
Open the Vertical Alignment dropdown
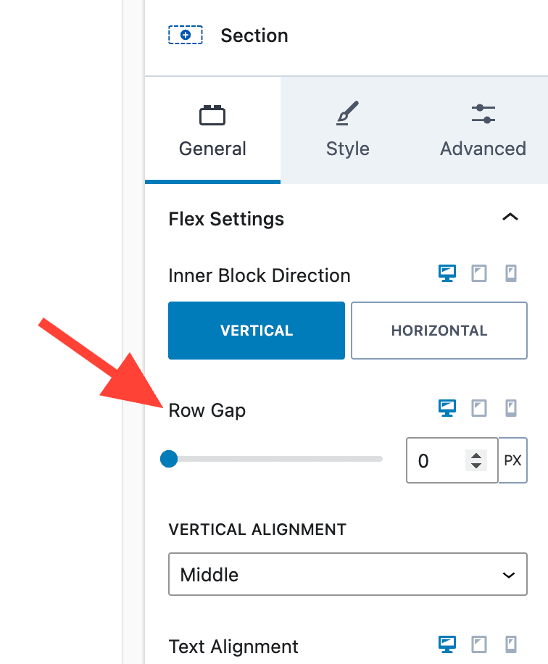pos(348,575)
